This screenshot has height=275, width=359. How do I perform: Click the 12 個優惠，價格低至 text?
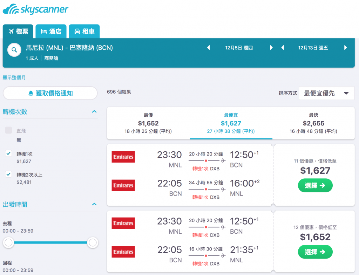[315, 227]
